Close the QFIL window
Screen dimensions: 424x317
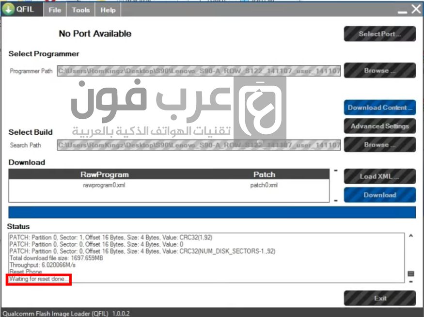tap(416, 9)
